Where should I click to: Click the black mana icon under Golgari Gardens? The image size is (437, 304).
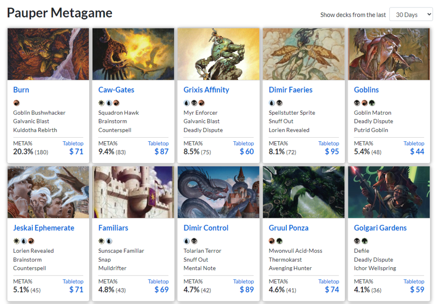coord(357,241)
